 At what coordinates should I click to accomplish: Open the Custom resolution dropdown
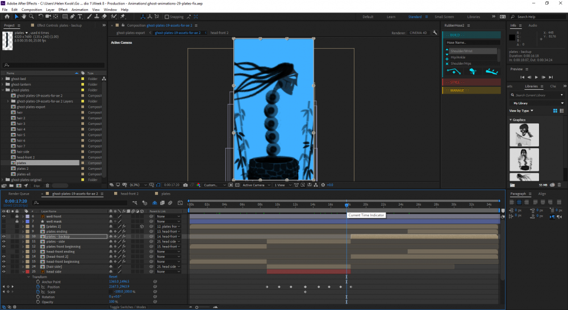click(215, 185)
